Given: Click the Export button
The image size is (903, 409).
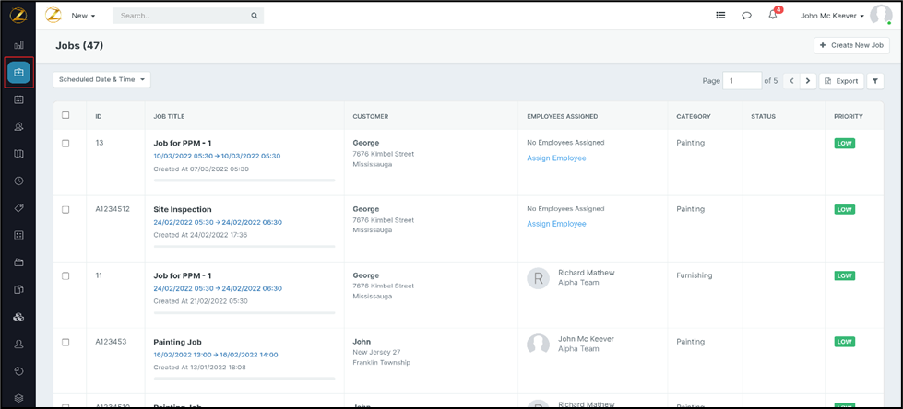Looking at the screenshot, I should 841,81.
